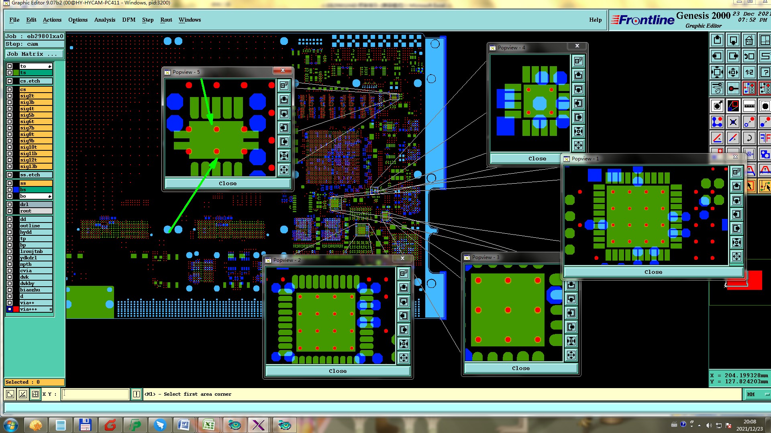771x433 pixels.
Task: Click zoom-to-fit icon in Popview 2
Action: (404, 344)
